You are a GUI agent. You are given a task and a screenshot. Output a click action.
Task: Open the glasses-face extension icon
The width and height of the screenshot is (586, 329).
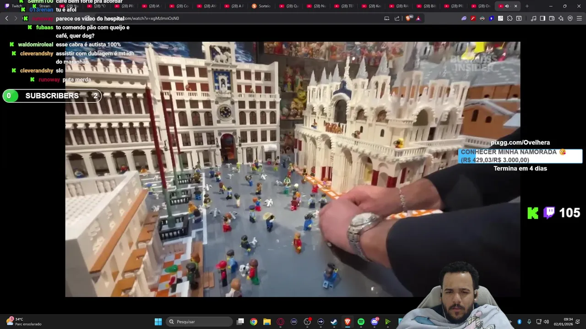click(x=482, y=18)
